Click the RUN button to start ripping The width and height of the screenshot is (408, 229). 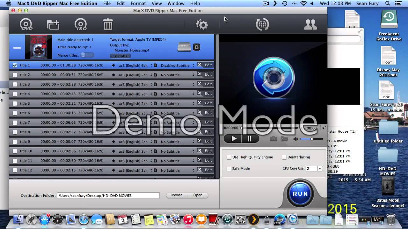pos(300,193)
